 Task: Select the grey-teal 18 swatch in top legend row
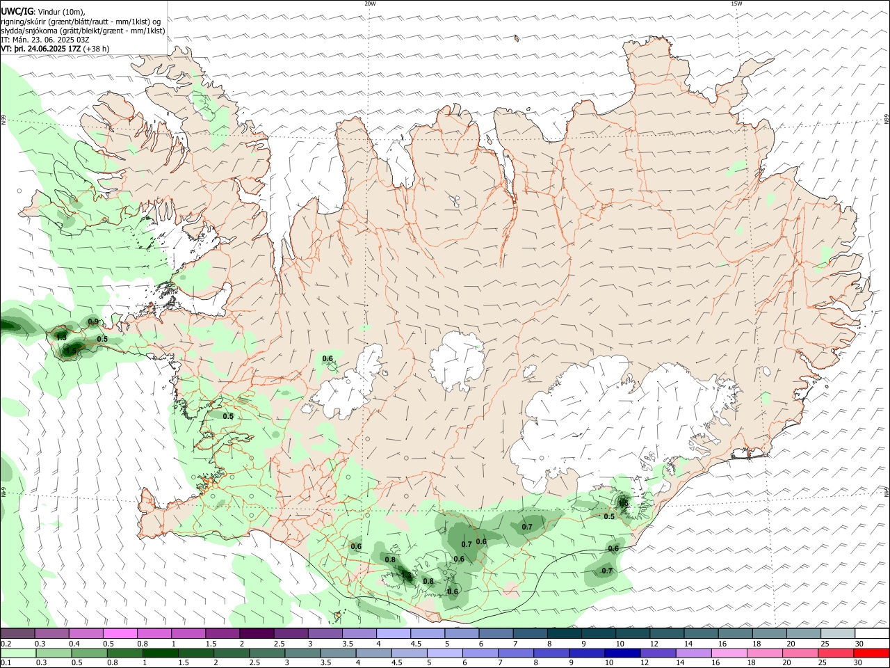click(769, 634)
